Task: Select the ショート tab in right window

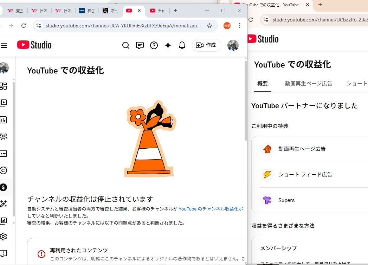Action: tap(357, 84)
